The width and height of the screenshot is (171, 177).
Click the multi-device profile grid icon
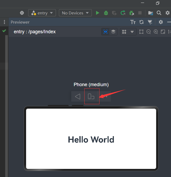[x=124, y=32]
